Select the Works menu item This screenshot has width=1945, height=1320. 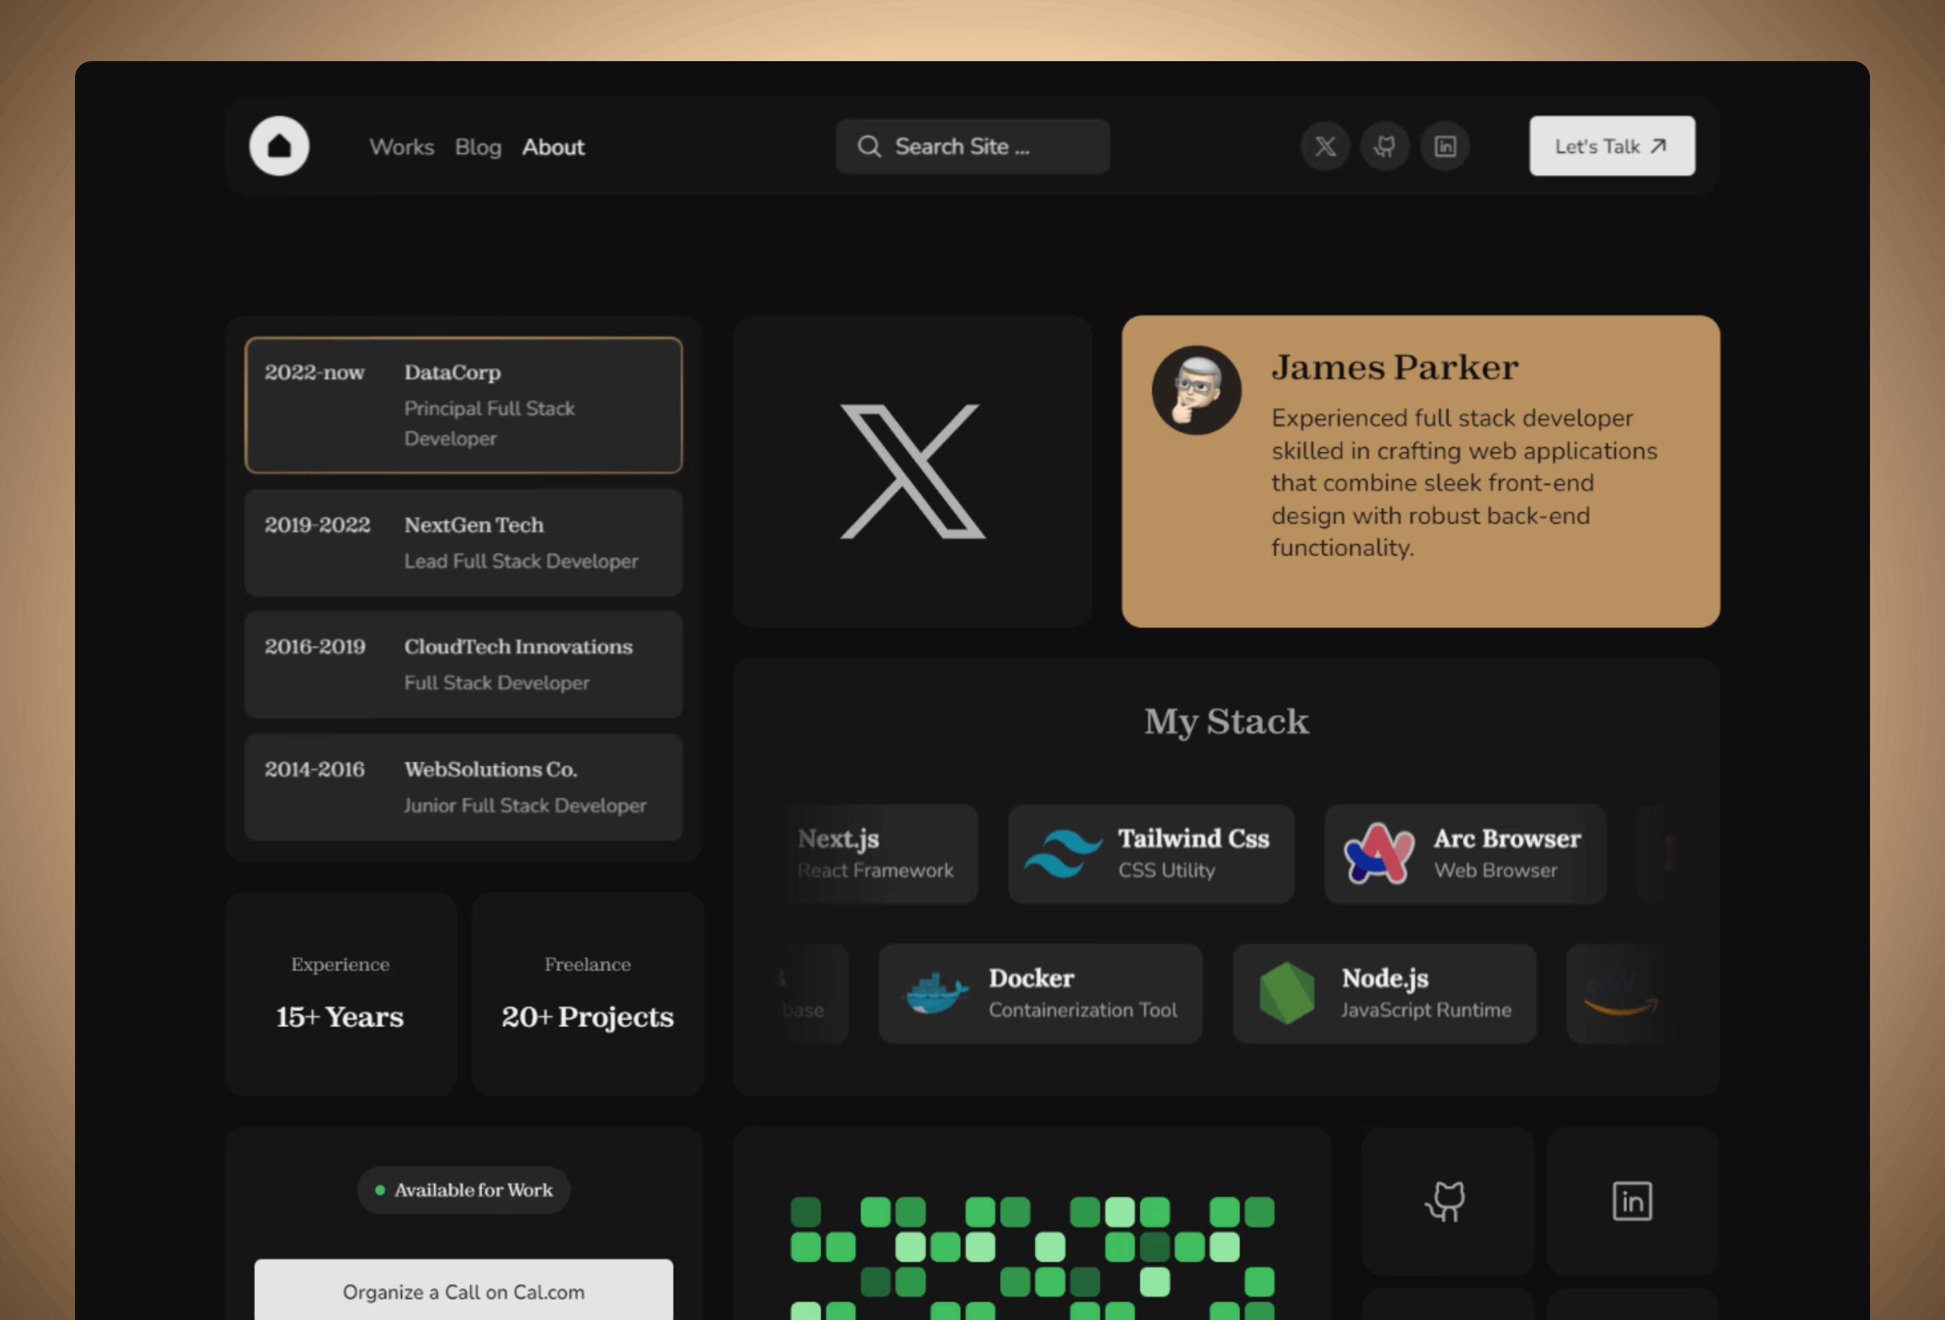(401, 146)
